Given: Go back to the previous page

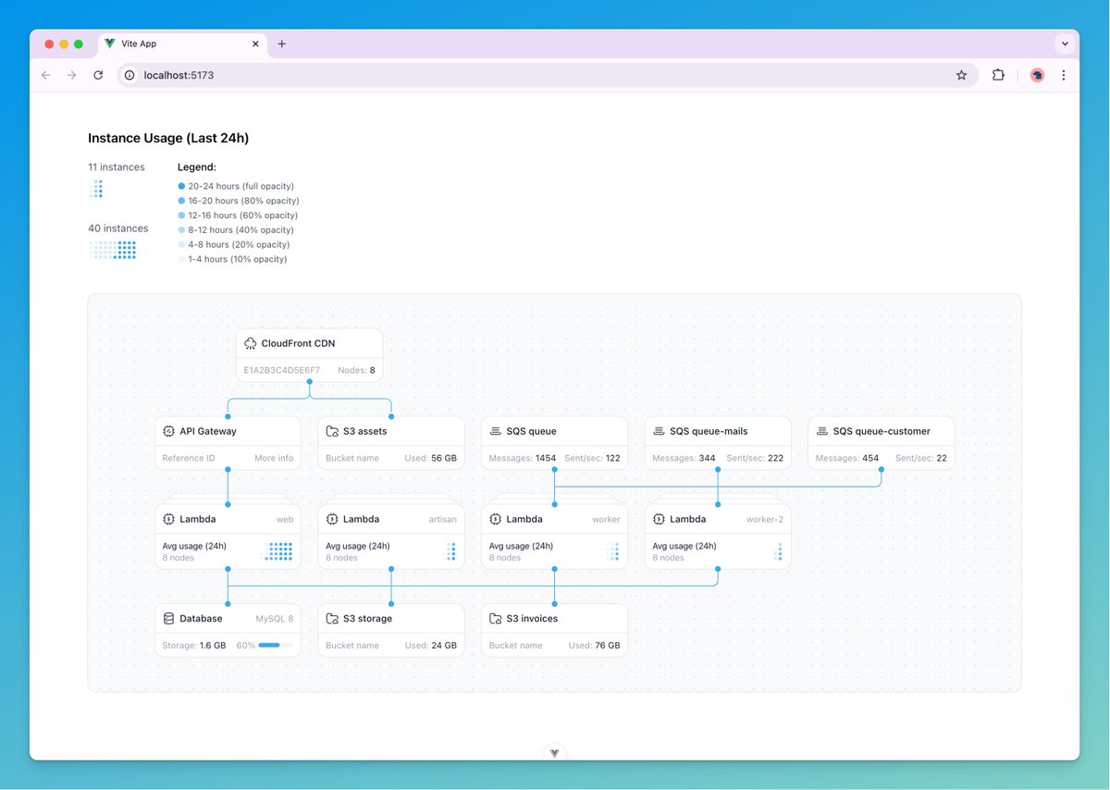Looking at the screenshot, I should pos(46,75).
